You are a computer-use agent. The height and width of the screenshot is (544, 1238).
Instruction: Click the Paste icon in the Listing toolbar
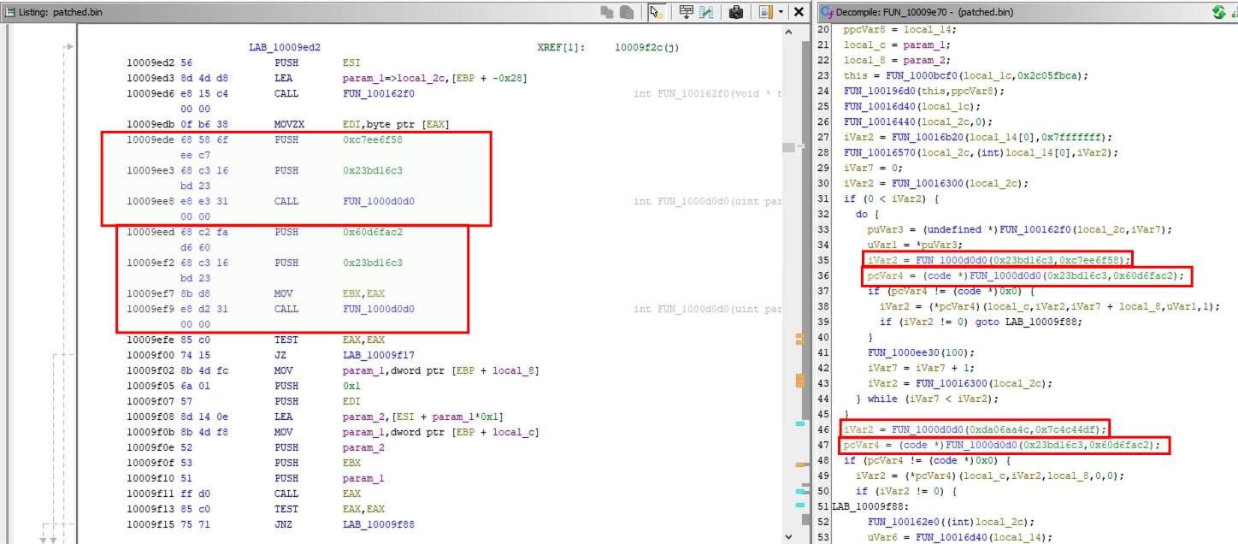(x=626, y=10)
